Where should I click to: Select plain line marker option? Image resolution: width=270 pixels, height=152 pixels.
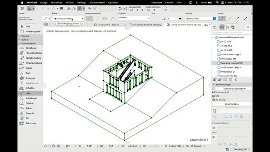click(221, 19)
